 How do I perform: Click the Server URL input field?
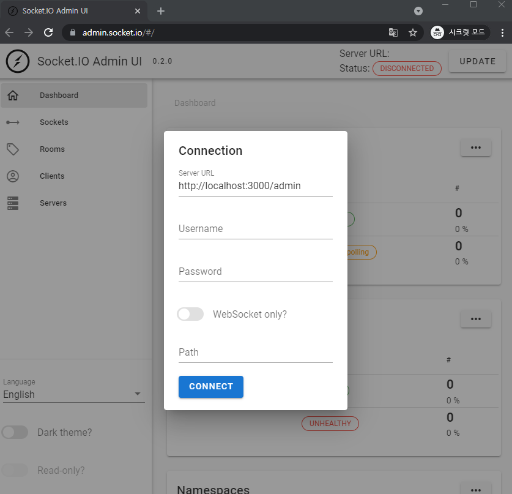tap(255, 185)
